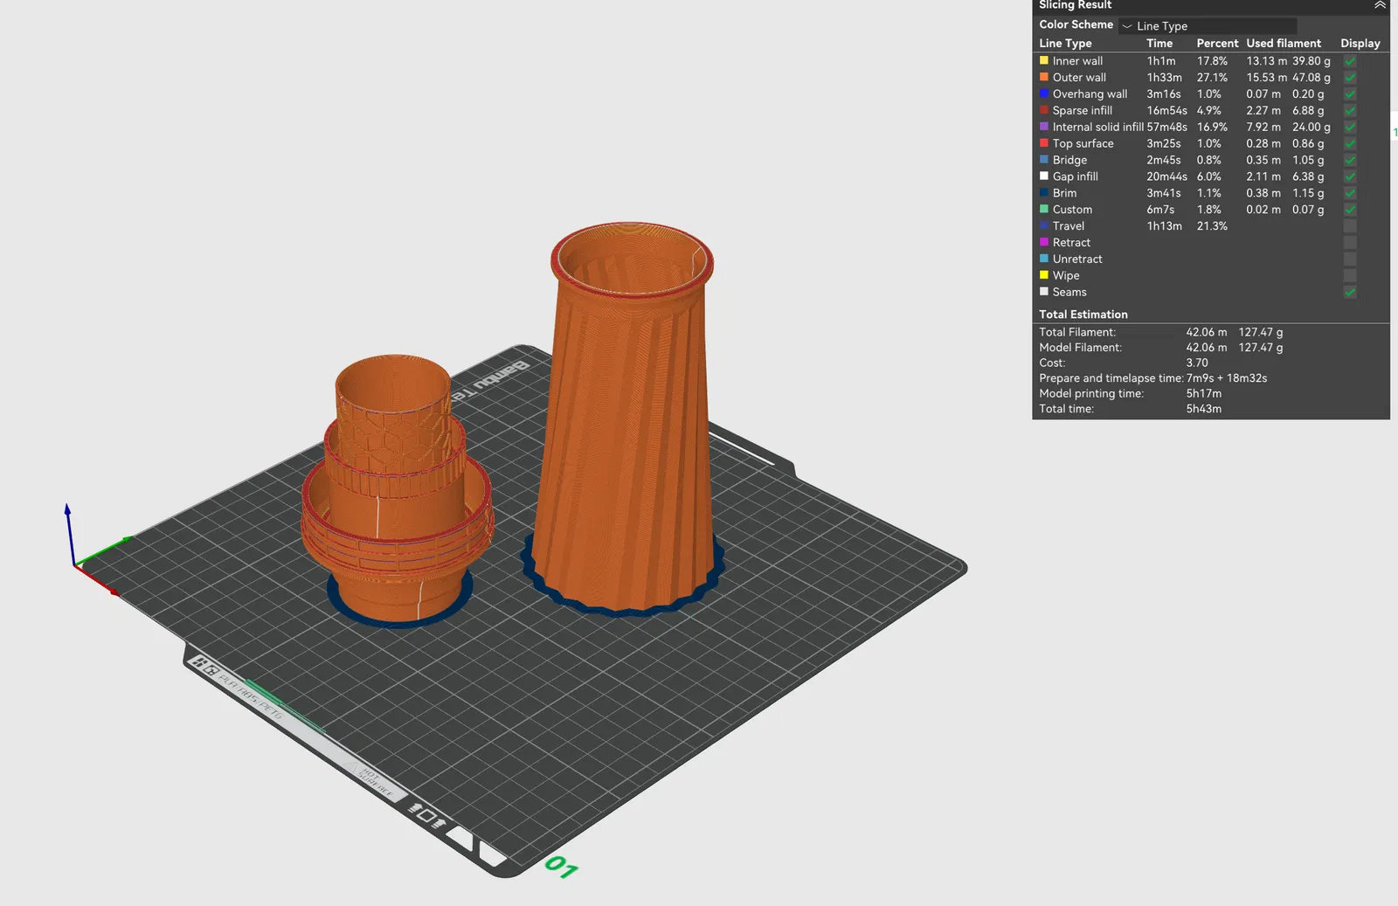Click the timelapse time 7m9s + 18m32s
Viewport: 1398px width, 906px height.
point(1226,378)
